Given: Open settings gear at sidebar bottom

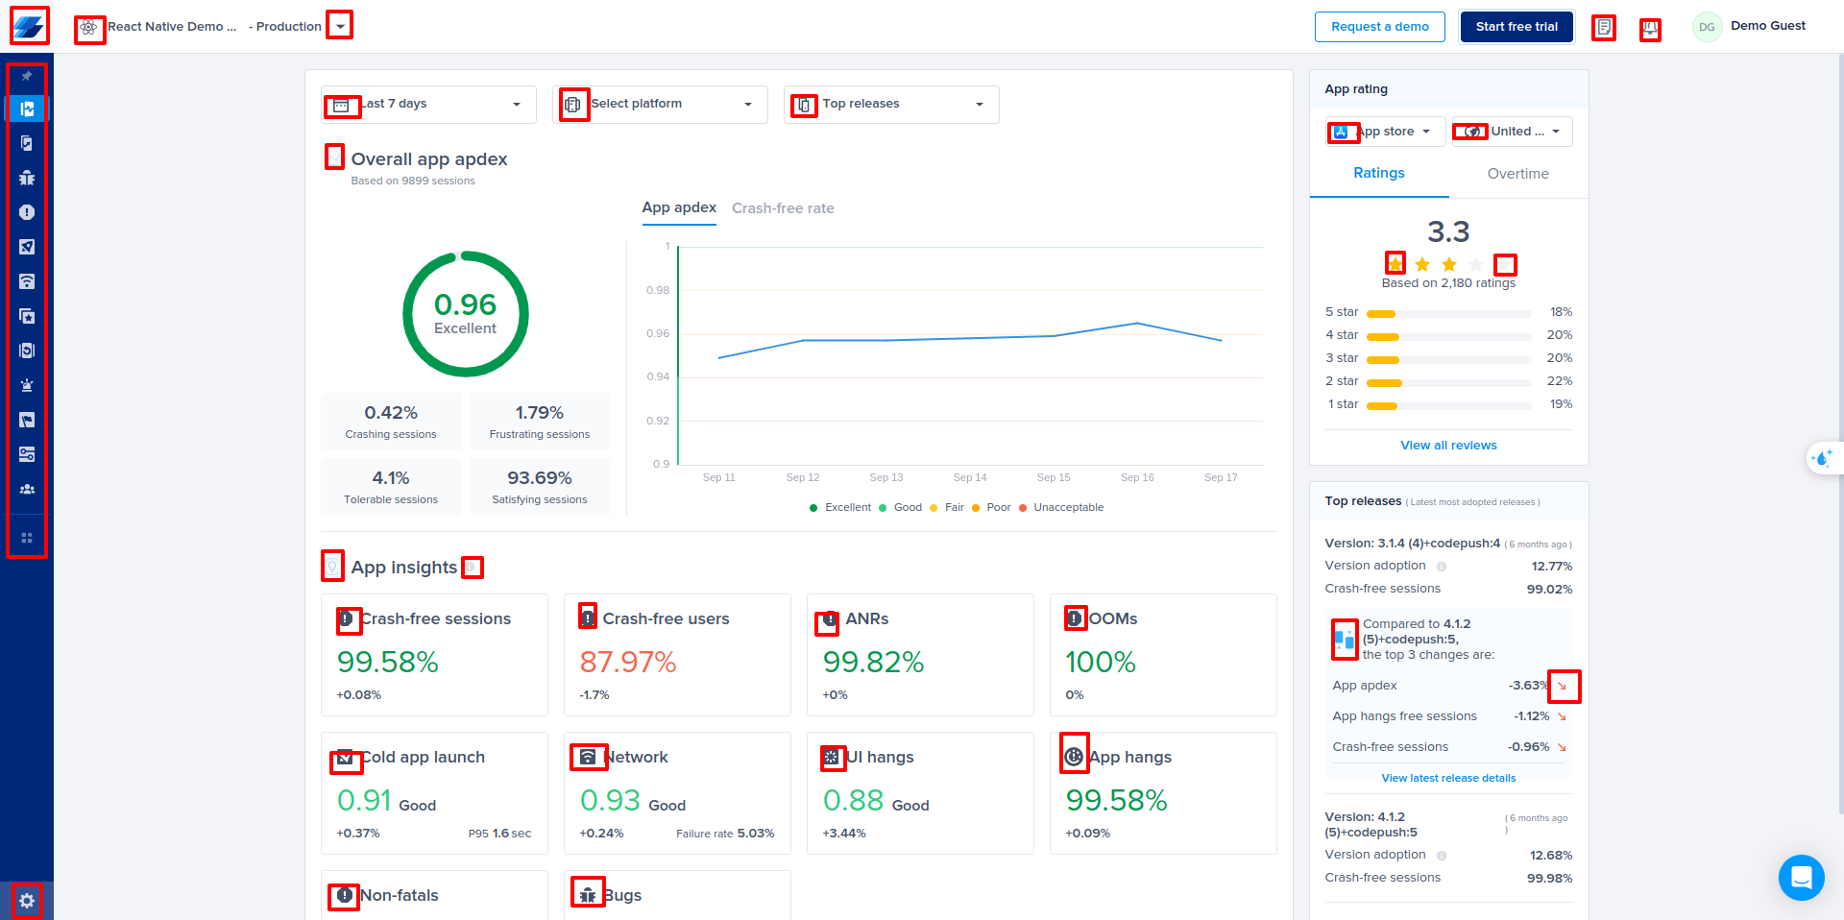Looking at the screenshot, I should [x=27, y=901].
